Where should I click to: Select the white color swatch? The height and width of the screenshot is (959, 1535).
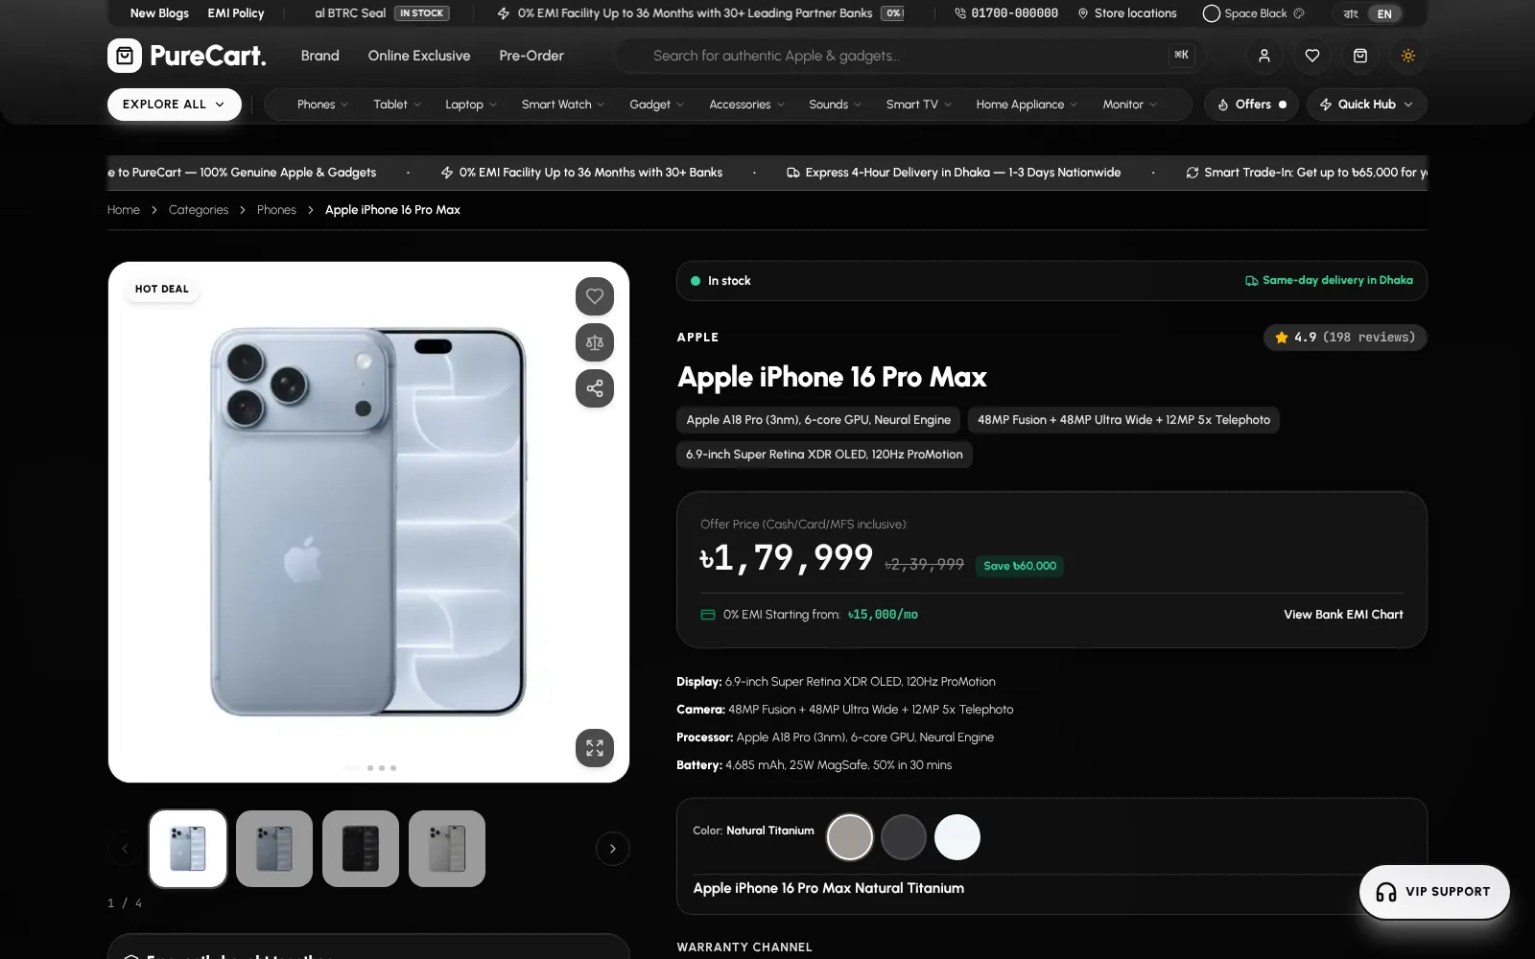957,837
